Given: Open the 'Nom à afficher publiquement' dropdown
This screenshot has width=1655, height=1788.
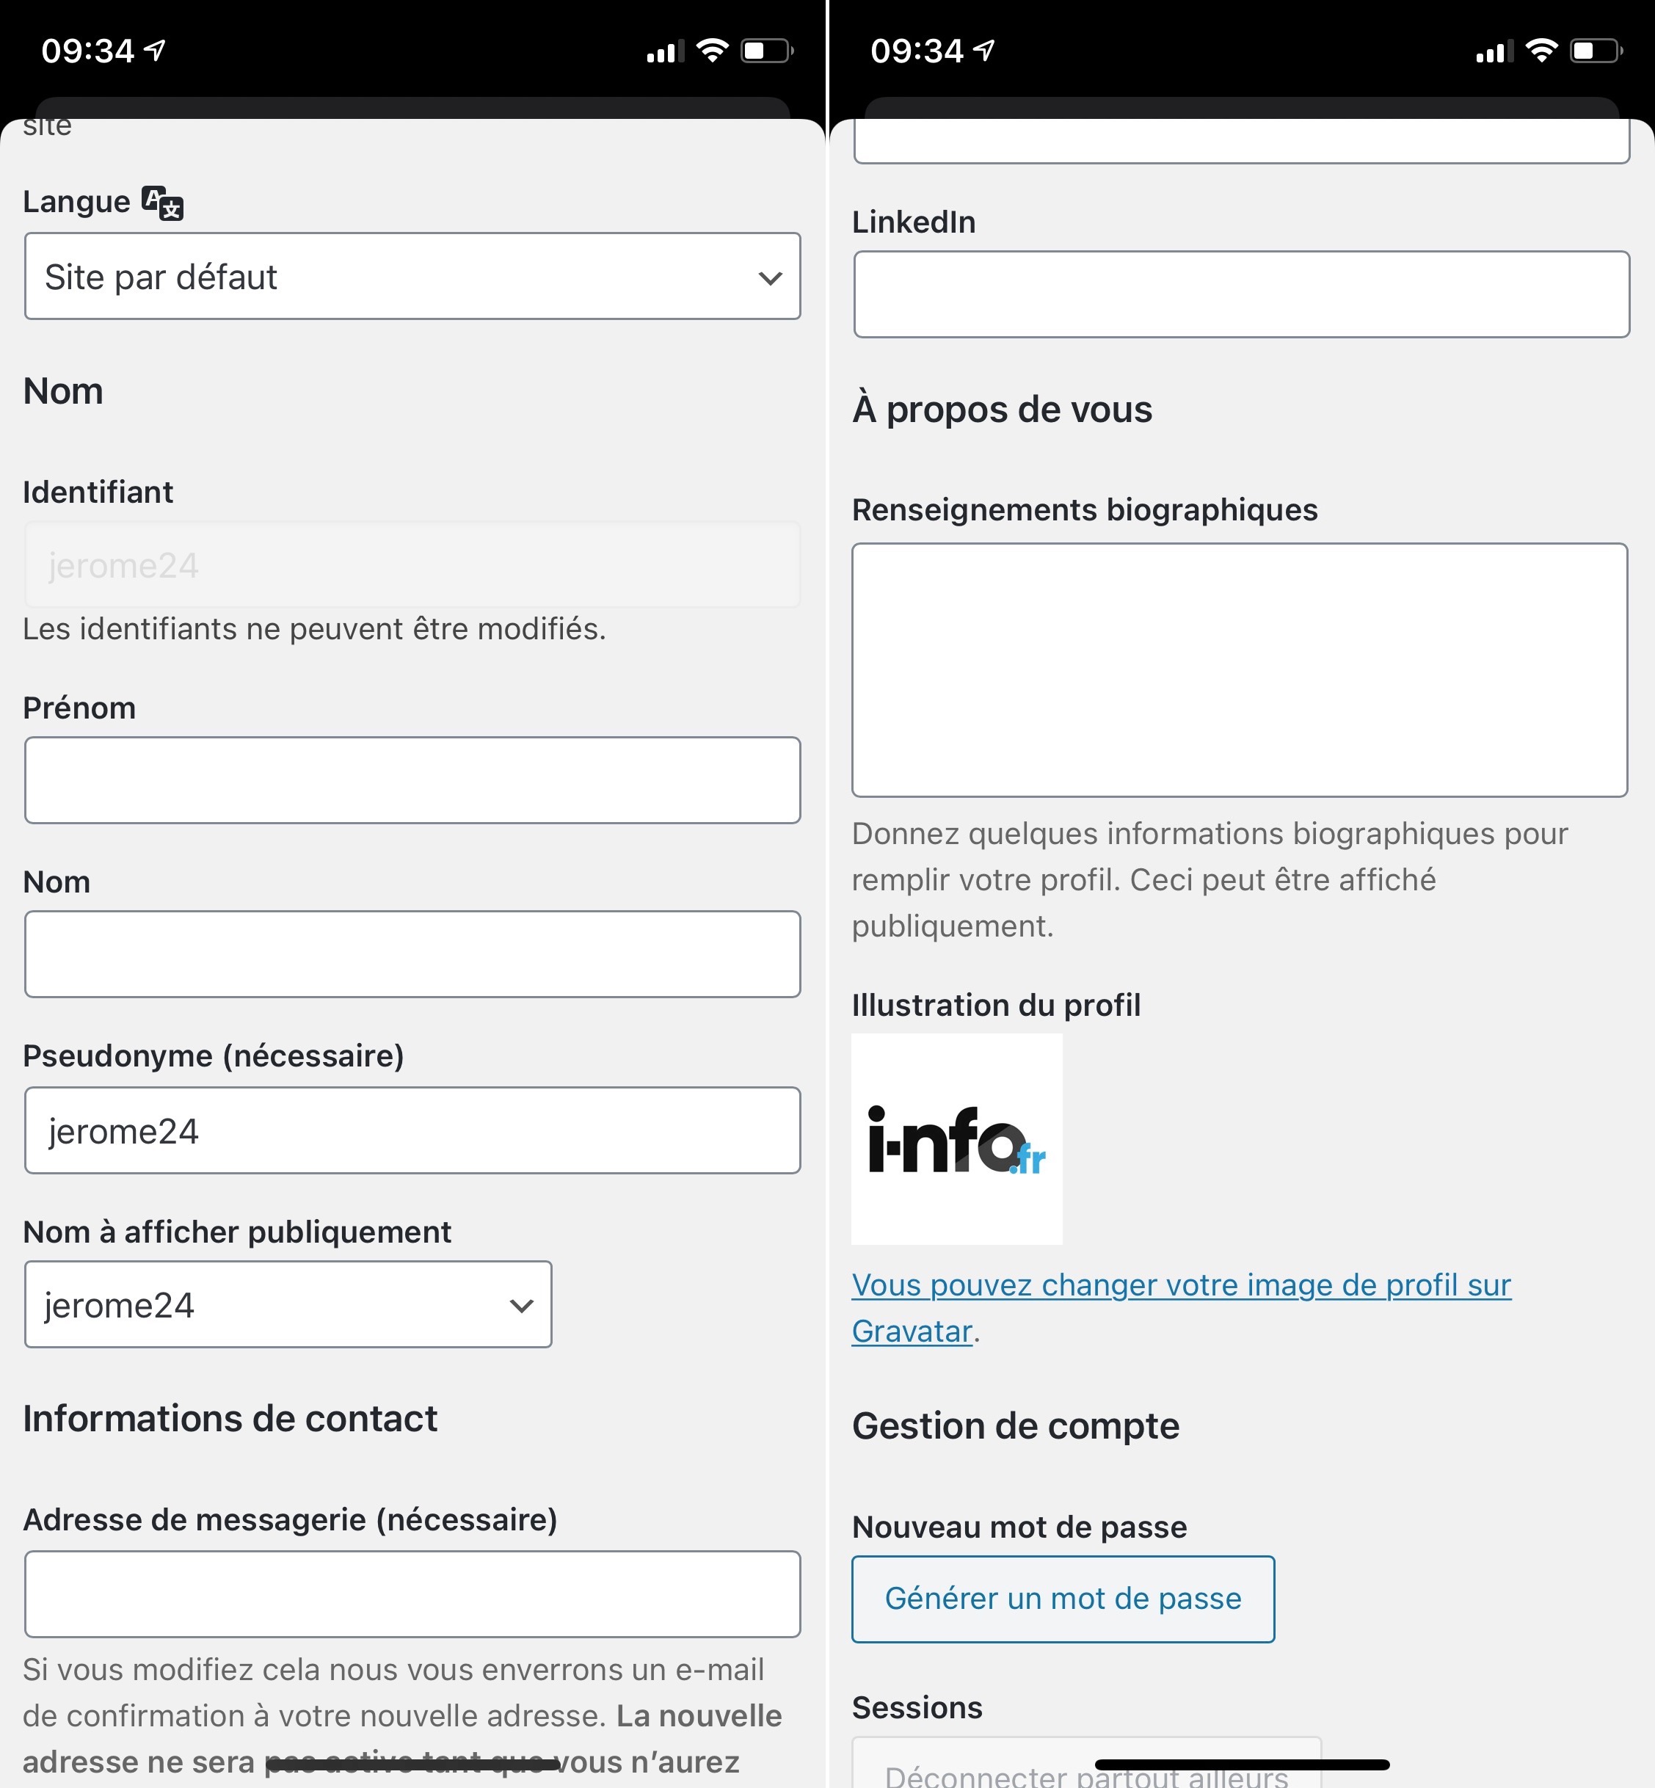Looking at the screenshot, I should click(x=288, y=1305).
